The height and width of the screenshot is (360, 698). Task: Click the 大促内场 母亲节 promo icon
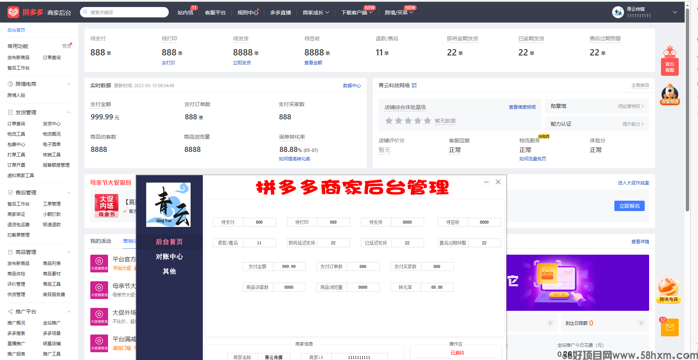coord(107,206)
